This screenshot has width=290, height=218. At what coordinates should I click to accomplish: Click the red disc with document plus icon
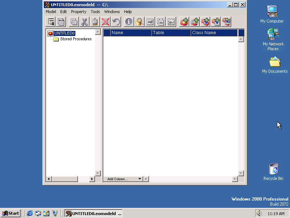click(216, 22)
